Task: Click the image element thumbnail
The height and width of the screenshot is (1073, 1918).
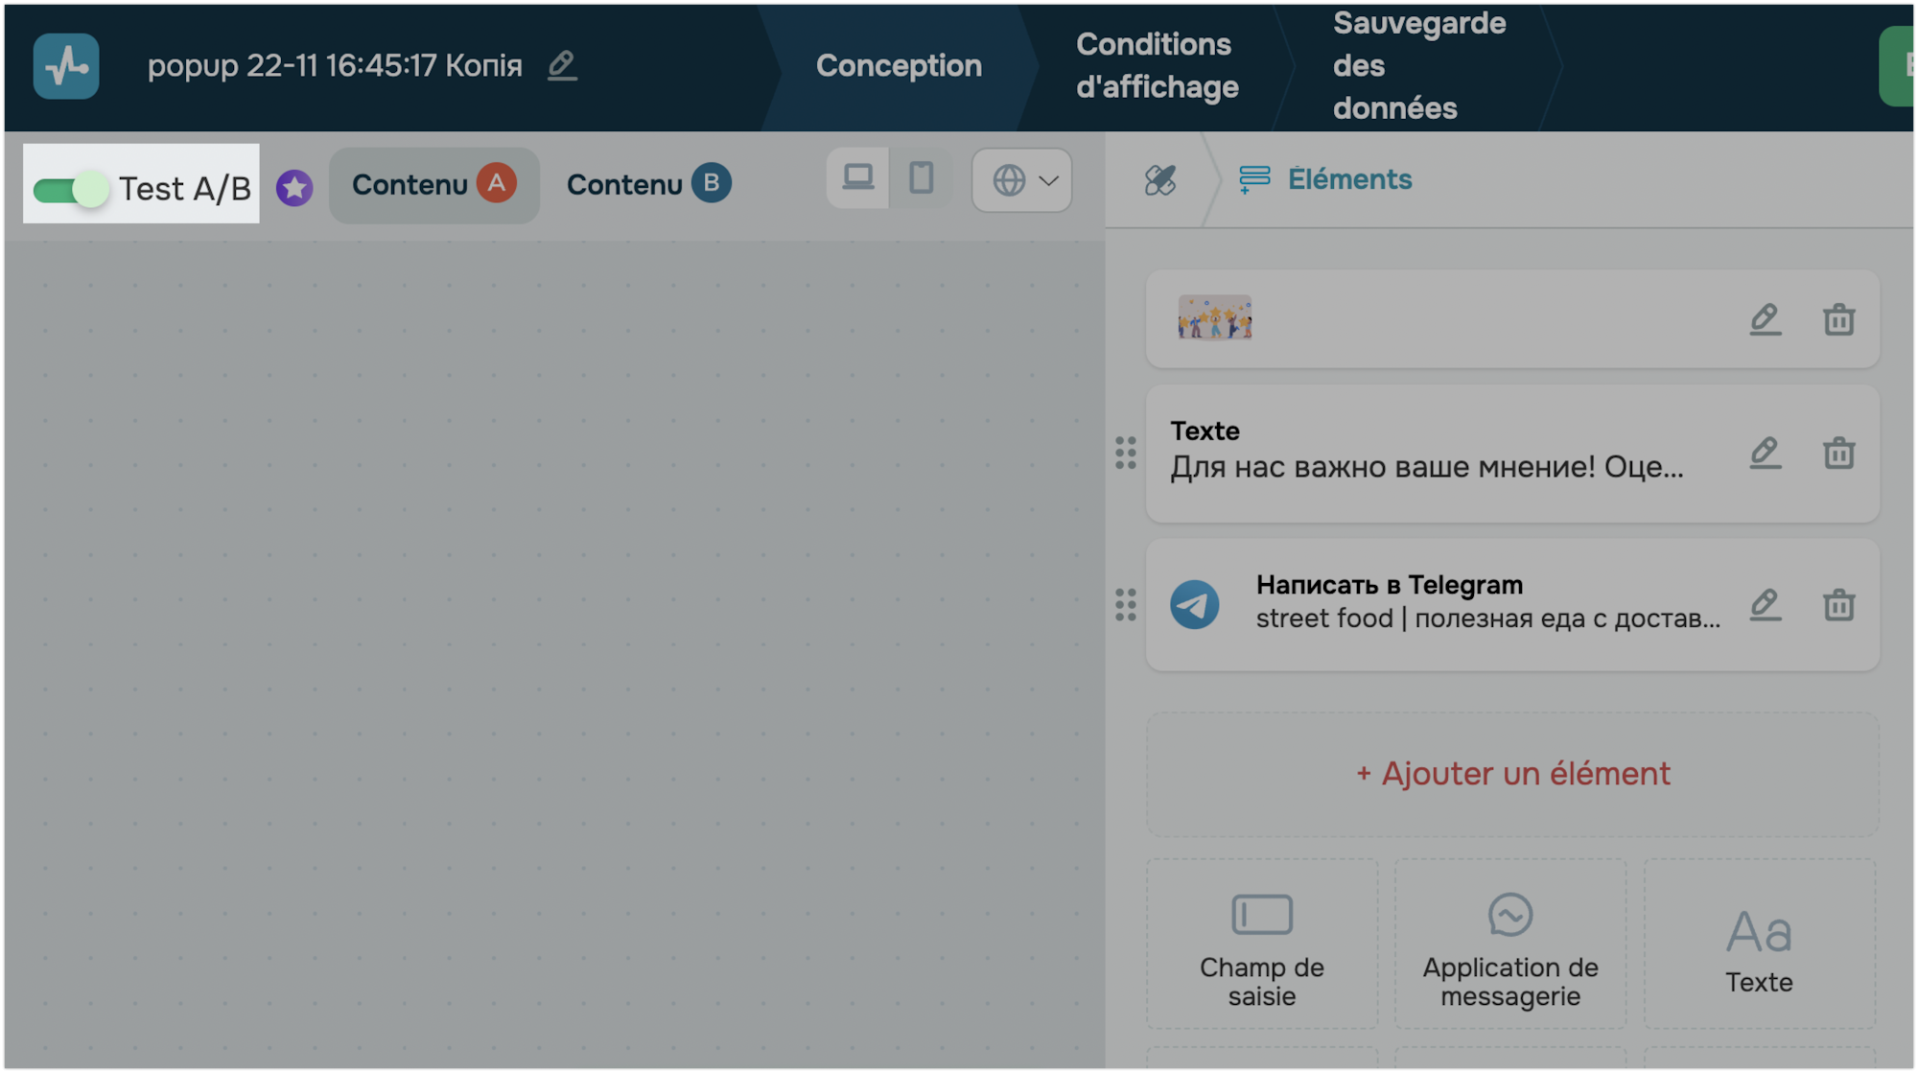Action: pyautogui.click(x=1214, y=318)
